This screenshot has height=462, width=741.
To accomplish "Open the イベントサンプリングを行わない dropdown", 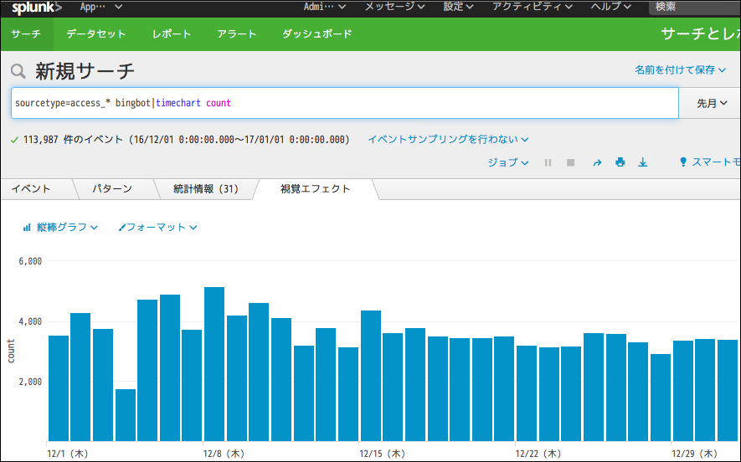I will (x=448, y=140).
